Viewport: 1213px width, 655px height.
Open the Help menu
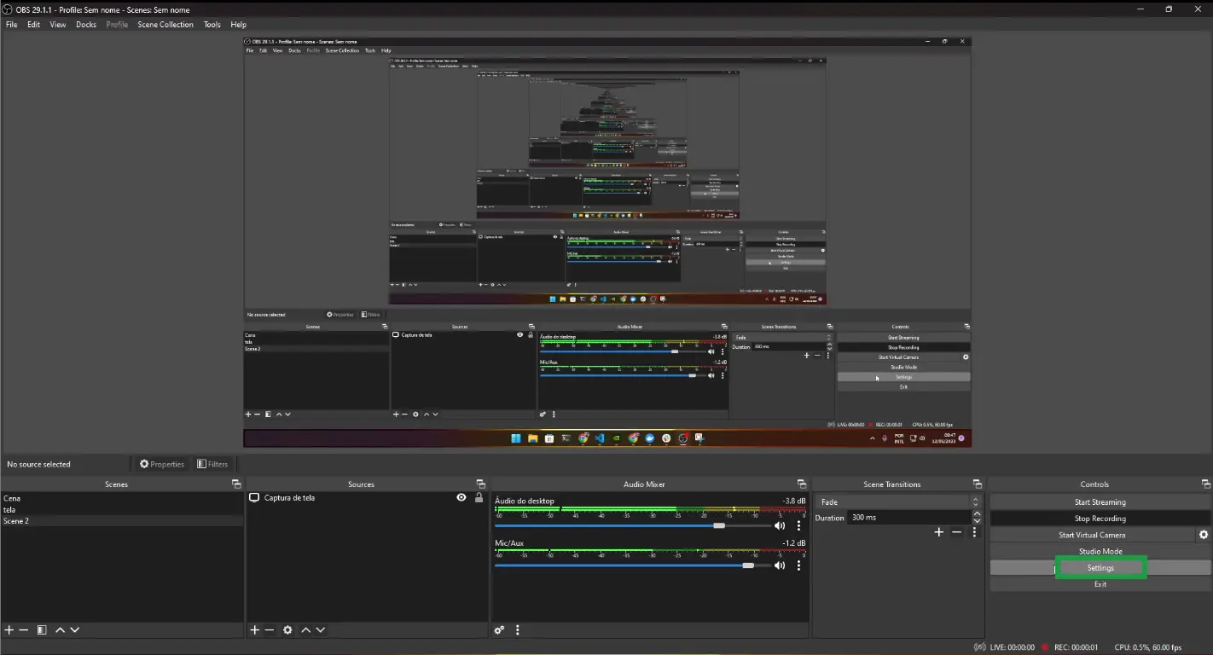tap(238, 25)
